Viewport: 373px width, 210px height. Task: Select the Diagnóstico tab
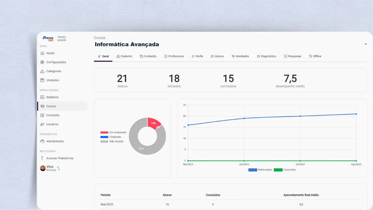pyautogui.click(x=267, y=56)
